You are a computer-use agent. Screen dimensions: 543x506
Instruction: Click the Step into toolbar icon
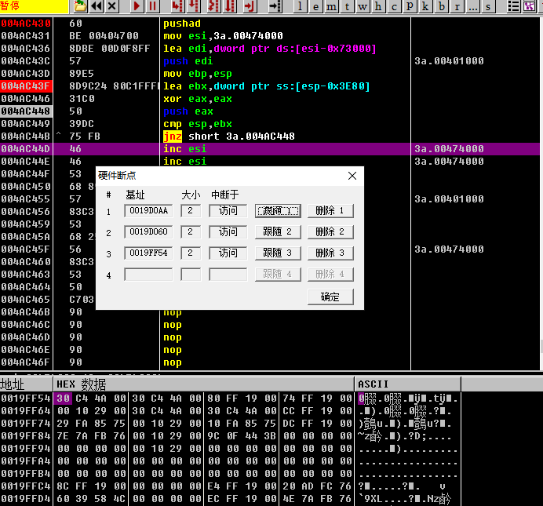pyautogui.click(x=177, y=6)
